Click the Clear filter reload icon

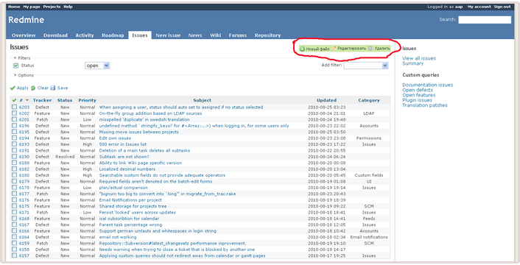point(33,88)
